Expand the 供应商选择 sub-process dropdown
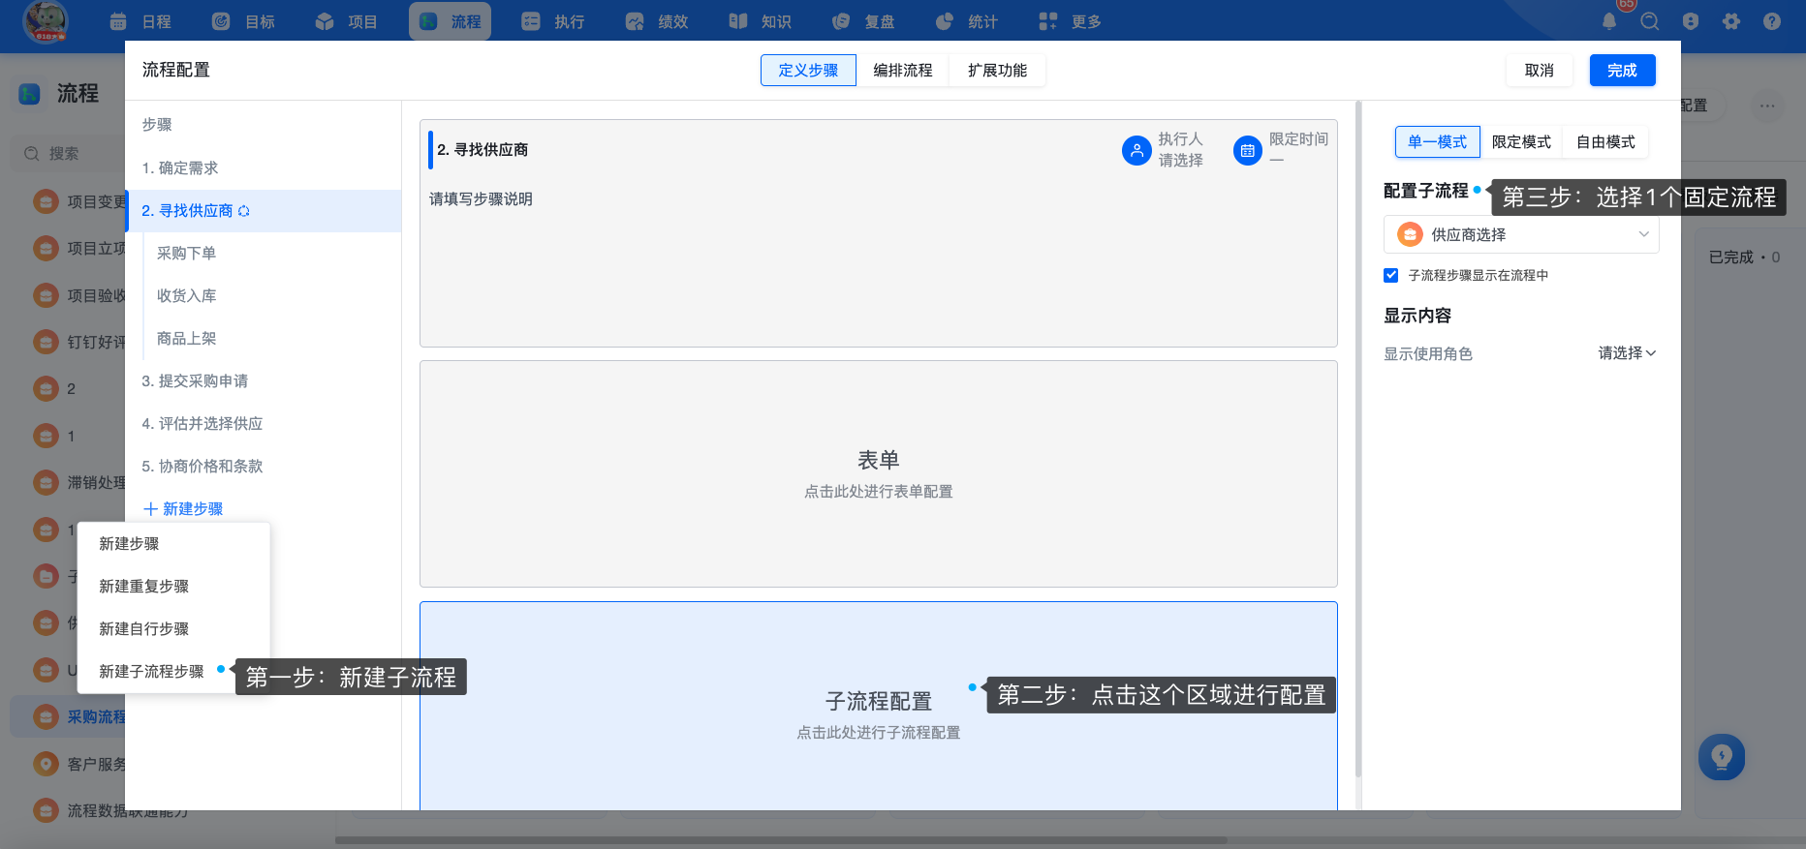Image resolution: width=1806 pixels, height=849 pixels. point(1521,234)
